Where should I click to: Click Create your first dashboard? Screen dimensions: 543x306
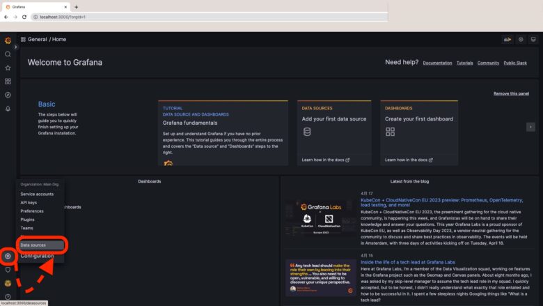(x=418, y=119)
